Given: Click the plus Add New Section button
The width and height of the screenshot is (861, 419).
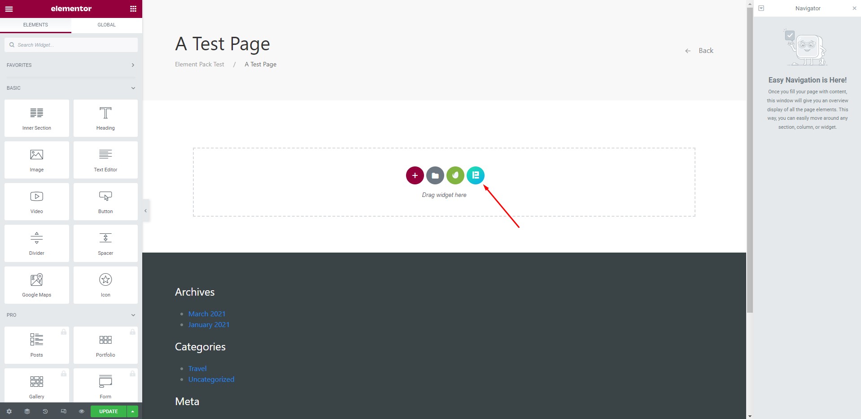Looking at the screenshot, I should [x=415, y=175].
